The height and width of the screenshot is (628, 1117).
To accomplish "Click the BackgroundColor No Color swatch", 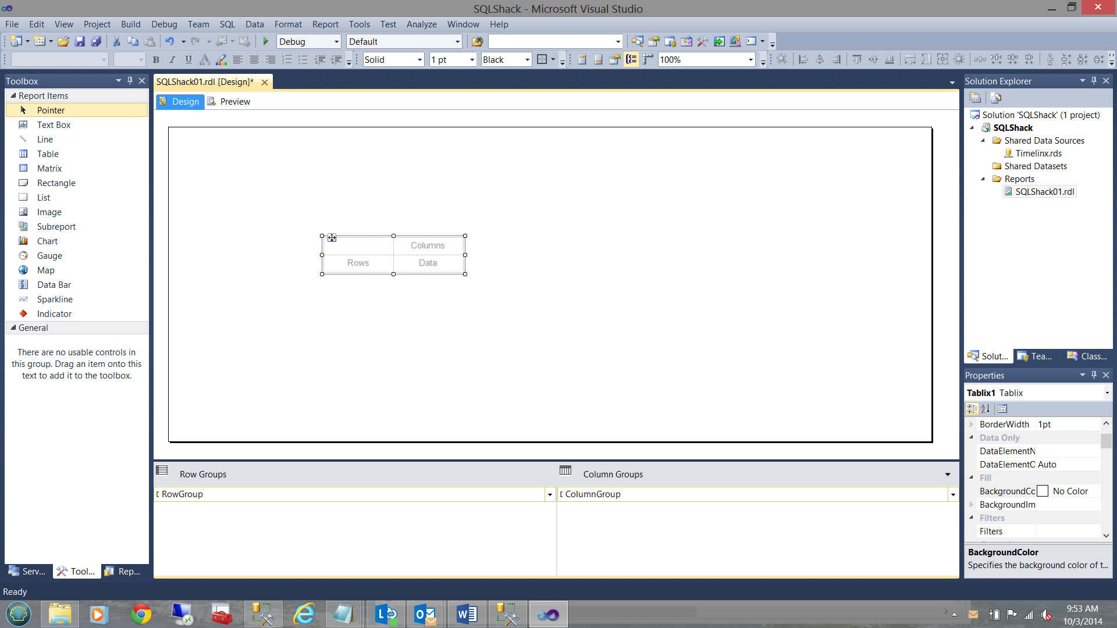I will tap(1043, 491).
